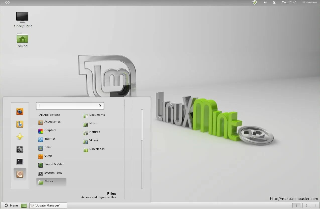Open the Videos place
The width and height of the screenshot is (320, 209).
click(91, 141)
